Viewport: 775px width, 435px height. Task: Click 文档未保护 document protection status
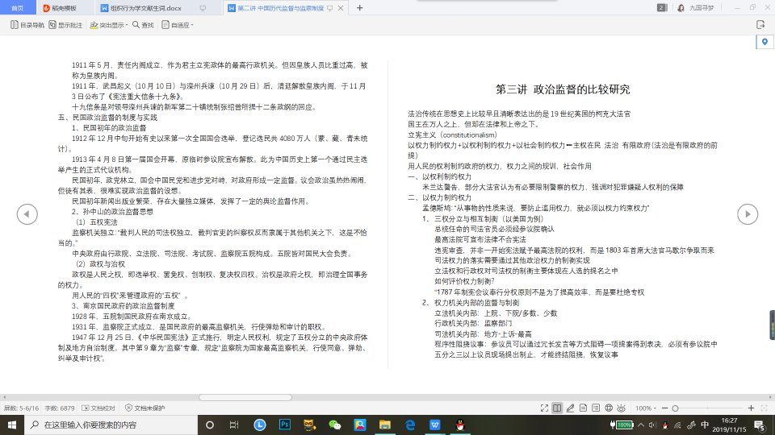[145, 408]
